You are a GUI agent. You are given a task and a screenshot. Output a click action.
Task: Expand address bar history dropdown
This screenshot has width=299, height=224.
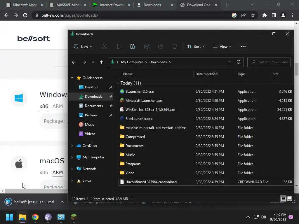[x=229, y=62]
